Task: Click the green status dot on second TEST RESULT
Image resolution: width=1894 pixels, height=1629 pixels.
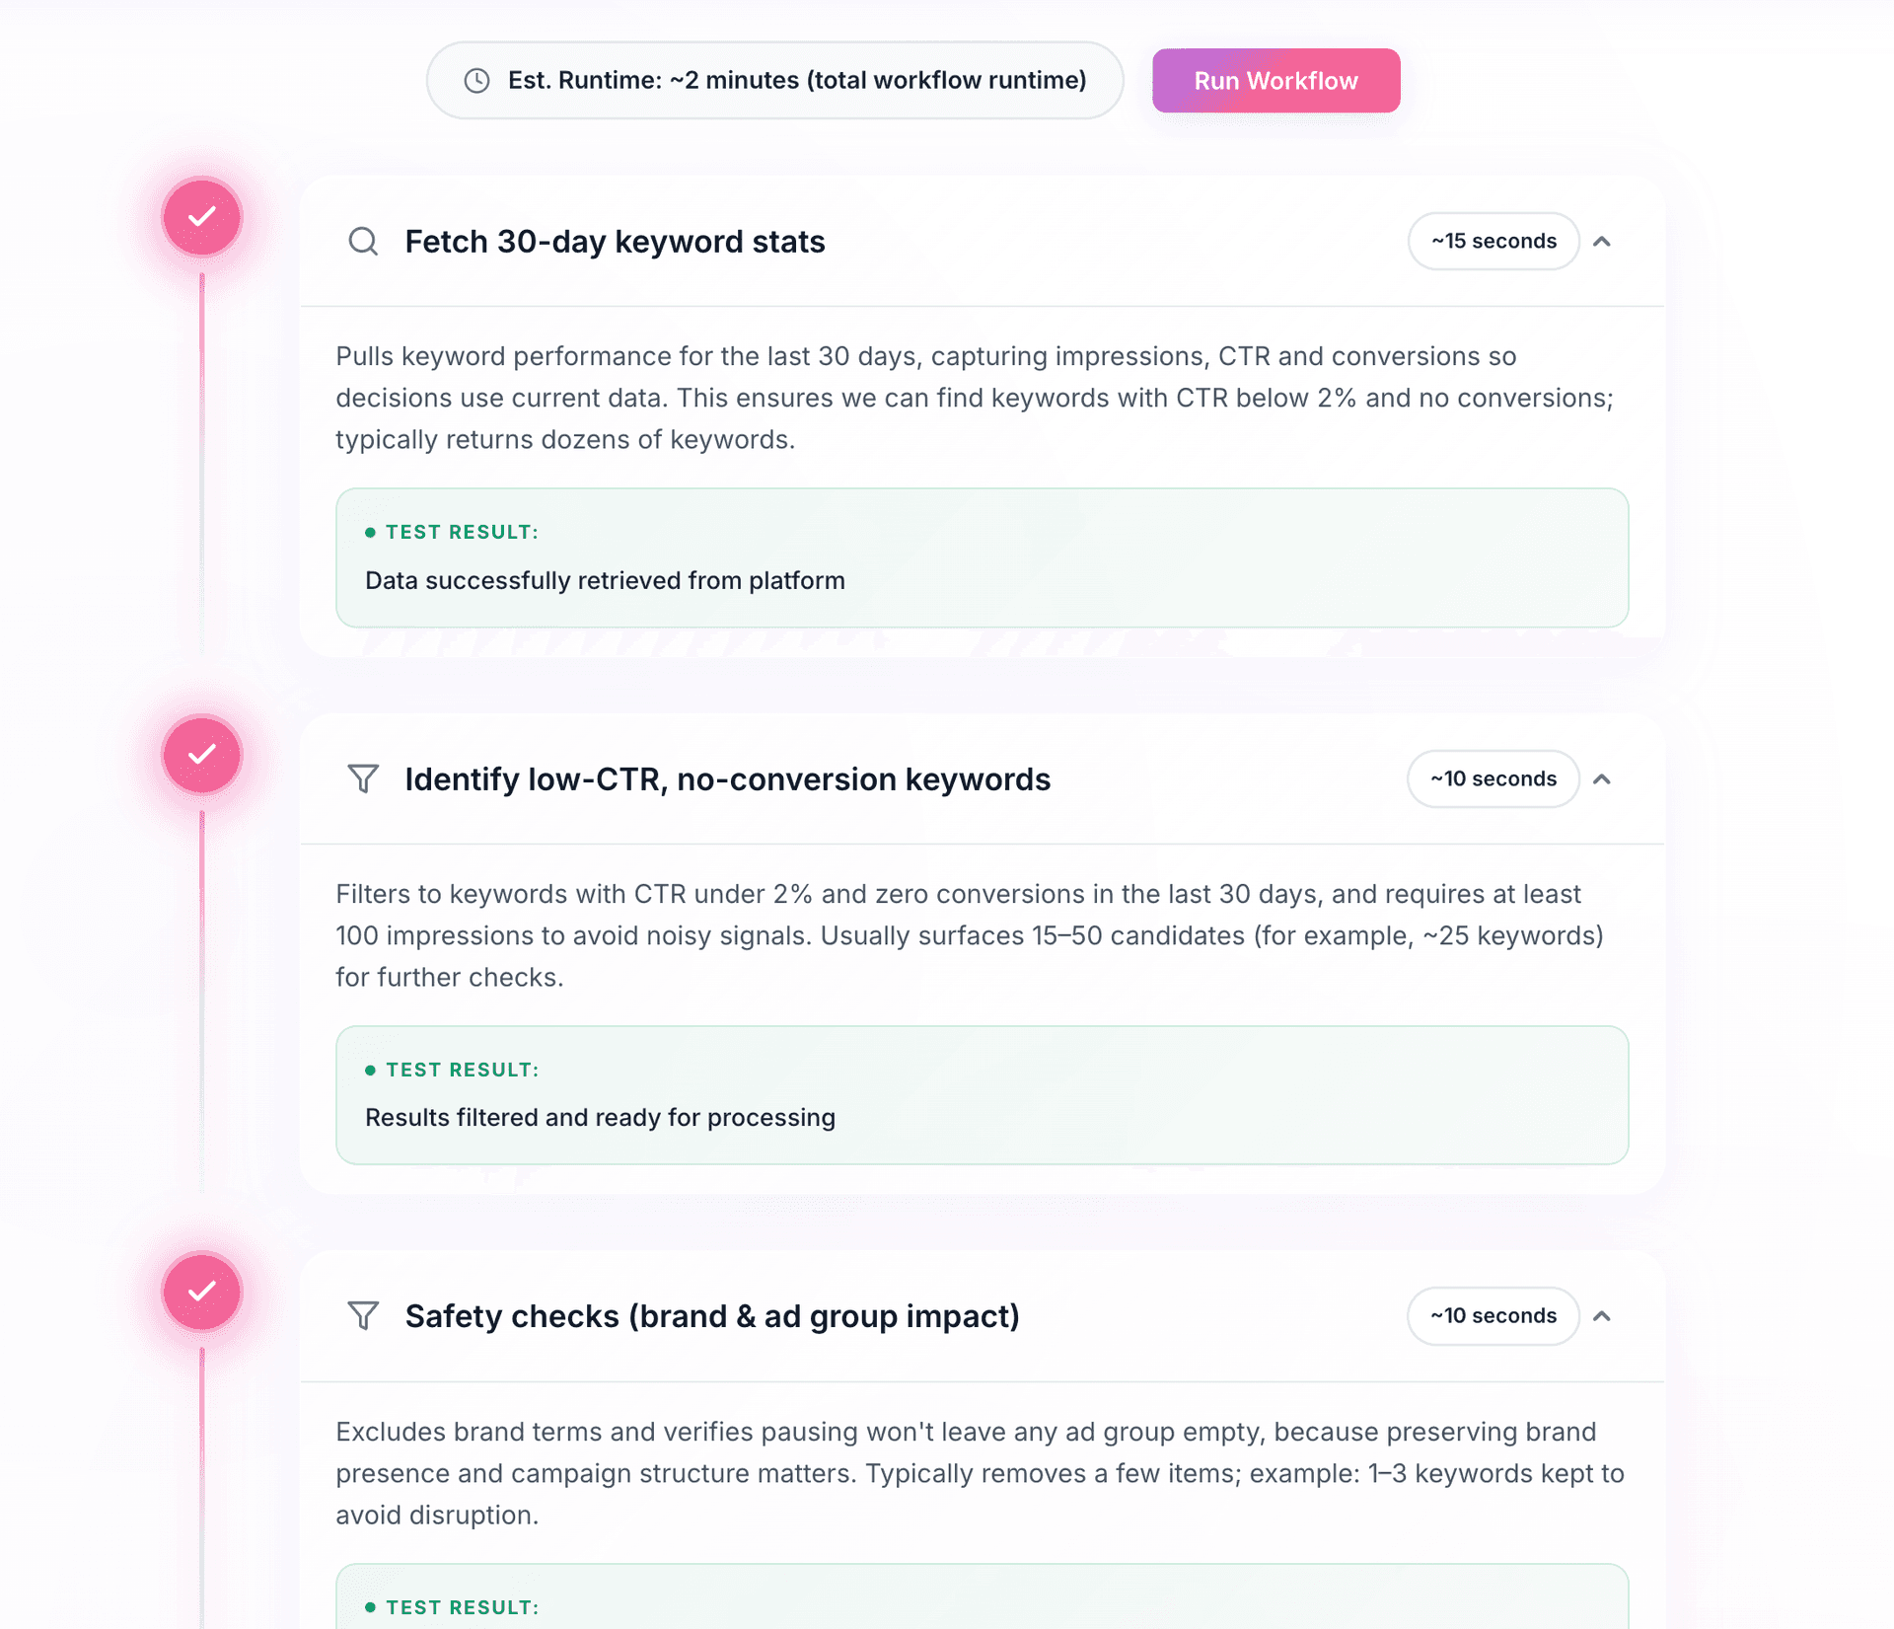Action: tap(371, 1070)
